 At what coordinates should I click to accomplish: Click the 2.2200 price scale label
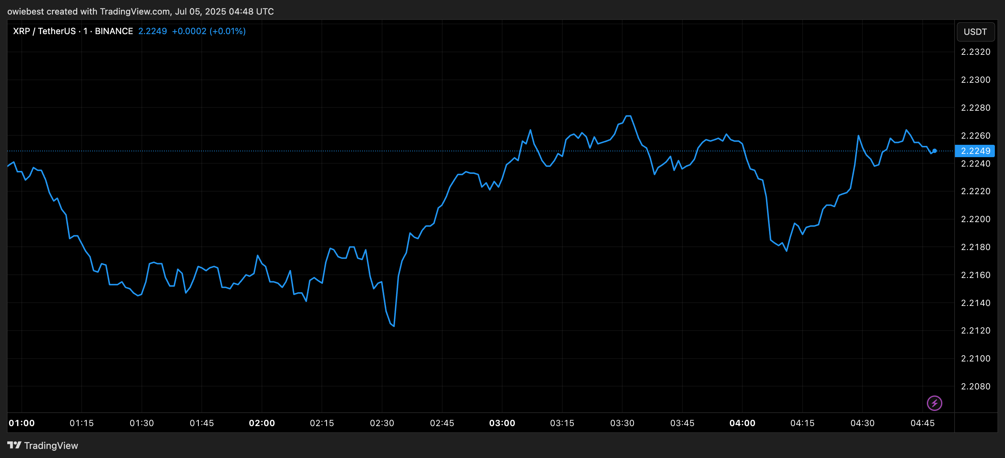(975, 219)
